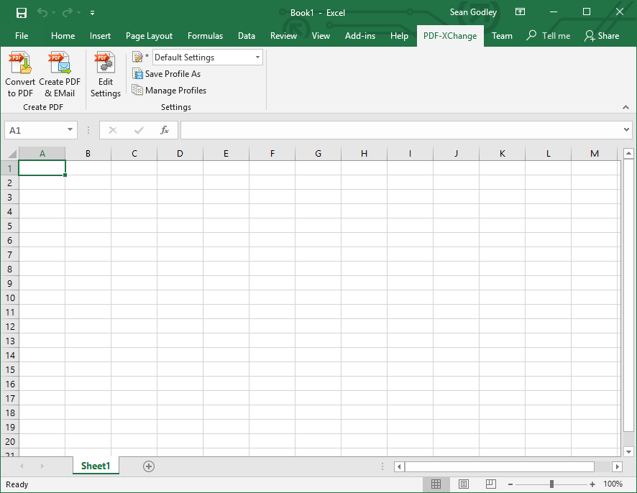Screen dimensions: 637x493
Task: Switch to the View tab
Action: (321, 36)
